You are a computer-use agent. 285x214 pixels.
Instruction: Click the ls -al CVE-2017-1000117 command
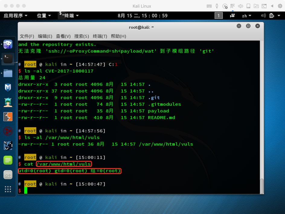click(59, 71)
